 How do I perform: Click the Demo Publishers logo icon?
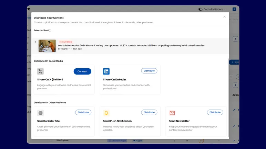point(201,9)
